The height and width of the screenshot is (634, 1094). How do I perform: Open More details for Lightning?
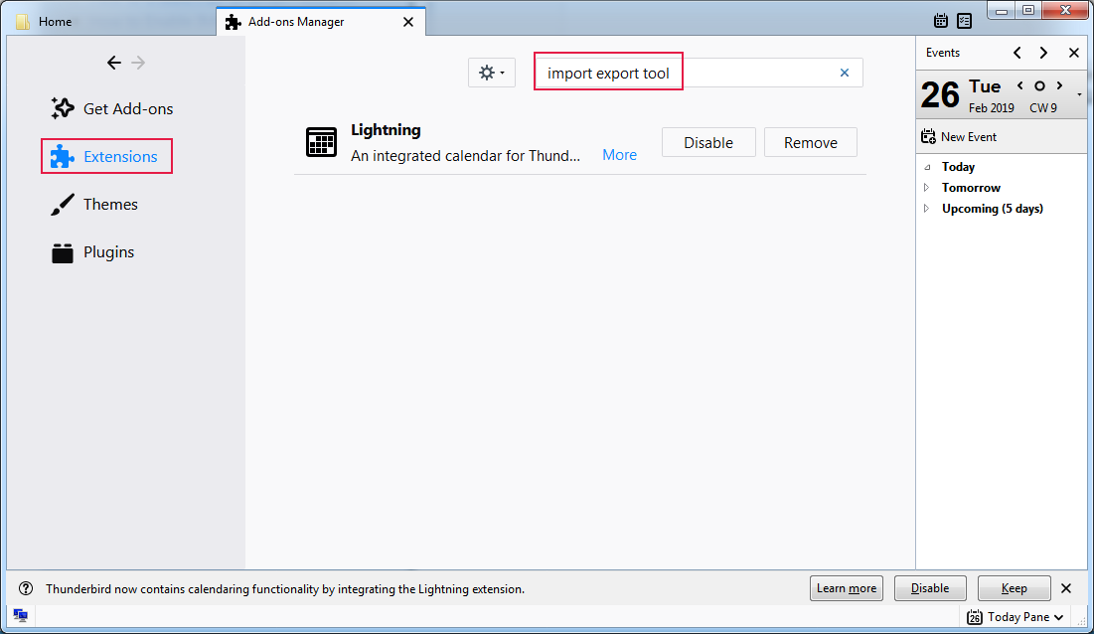(620, 155)
